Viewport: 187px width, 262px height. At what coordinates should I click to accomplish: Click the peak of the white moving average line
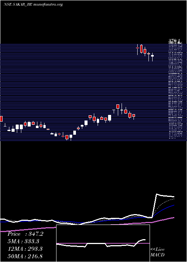(157, 194)
